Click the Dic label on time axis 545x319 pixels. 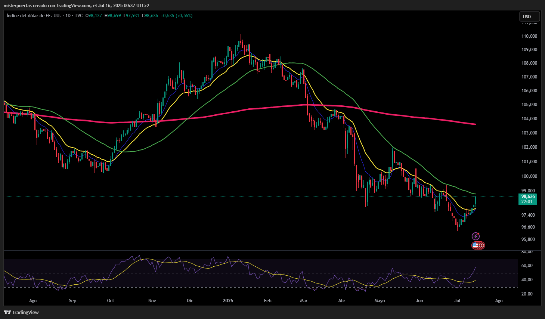(190, 301)
